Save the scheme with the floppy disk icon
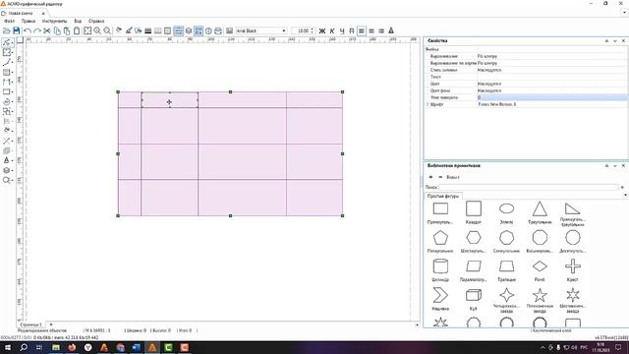Viewport: 629px width, 354px height. [17, 30]
